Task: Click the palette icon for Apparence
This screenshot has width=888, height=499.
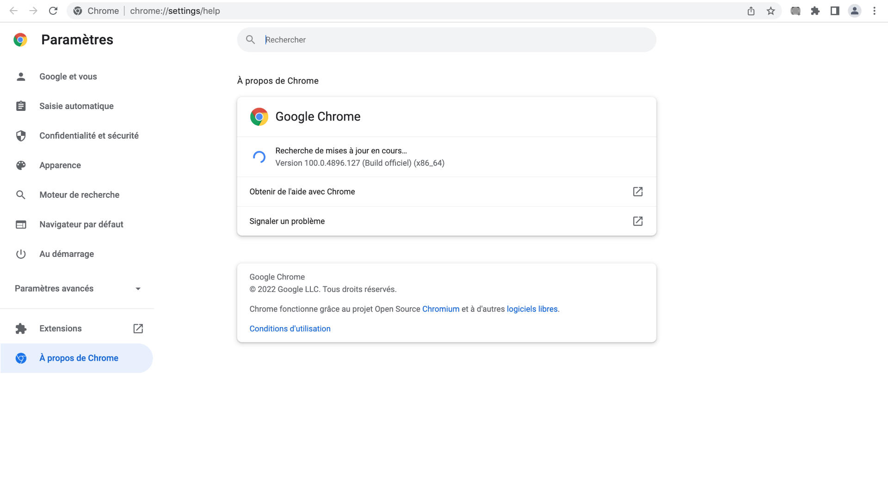Action: tap(21, 165)
